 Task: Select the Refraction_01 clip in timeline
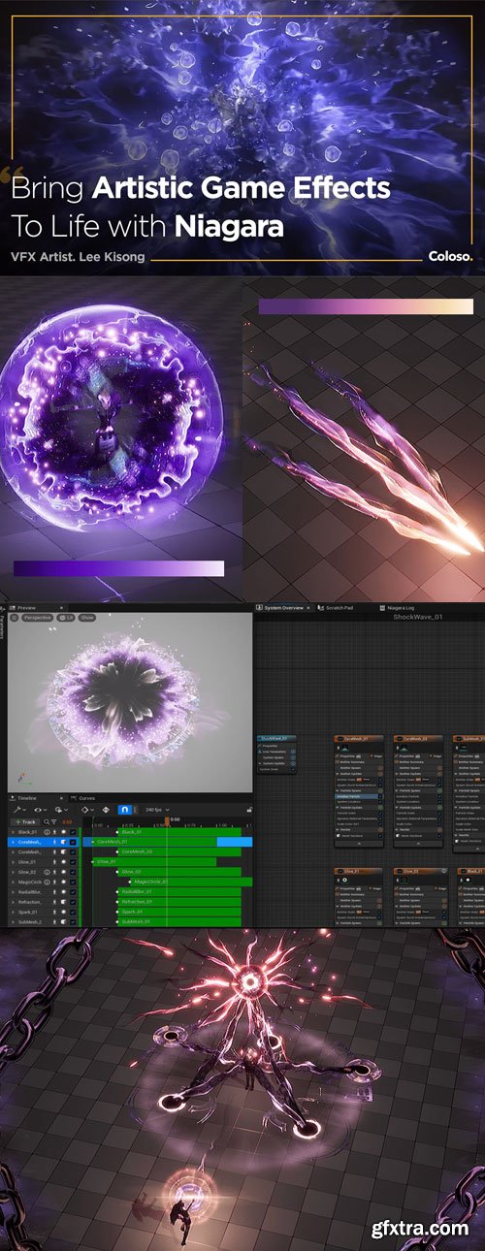[x=179, y=901]
